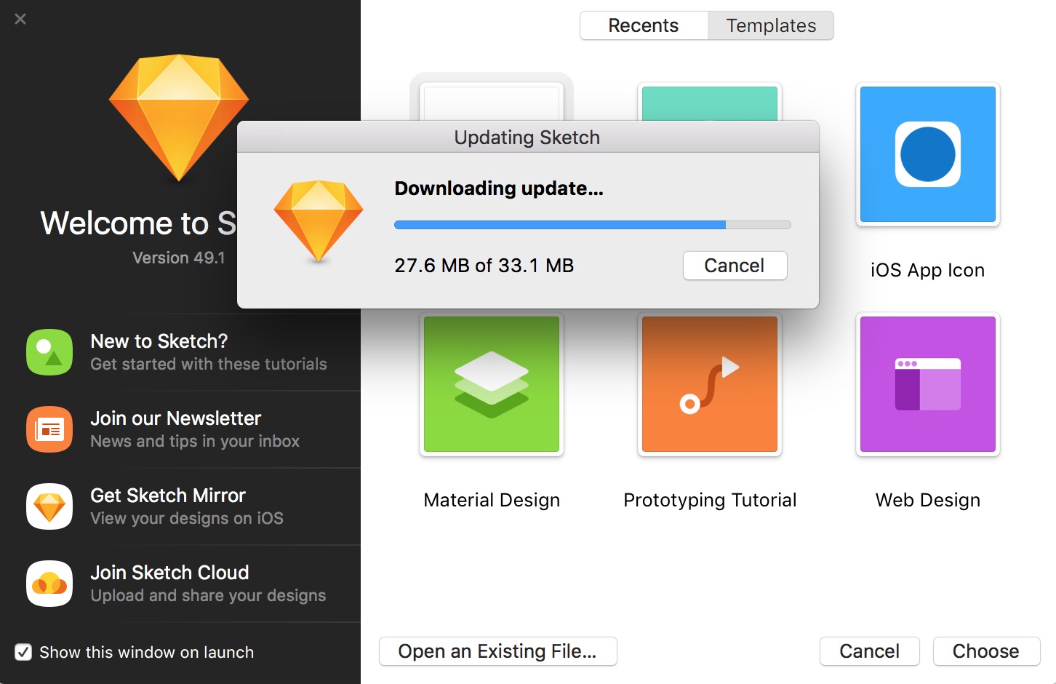
Task: Switch to the Templates tab
Action: tap(771, 25)
